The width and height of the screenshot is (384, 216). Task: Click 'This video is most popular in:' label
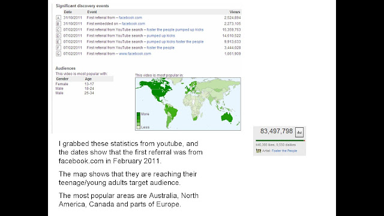click(x=159, y=75)
